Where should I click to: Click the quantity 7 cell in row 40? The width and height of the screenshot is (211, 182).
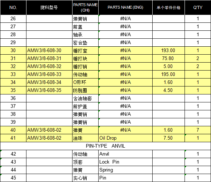(x=198, y=130)
